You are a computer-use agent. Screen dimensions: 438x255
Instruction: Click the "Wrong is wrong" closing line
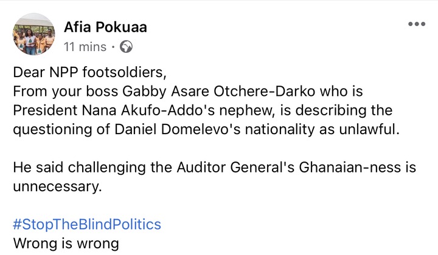tap(66, 243)
